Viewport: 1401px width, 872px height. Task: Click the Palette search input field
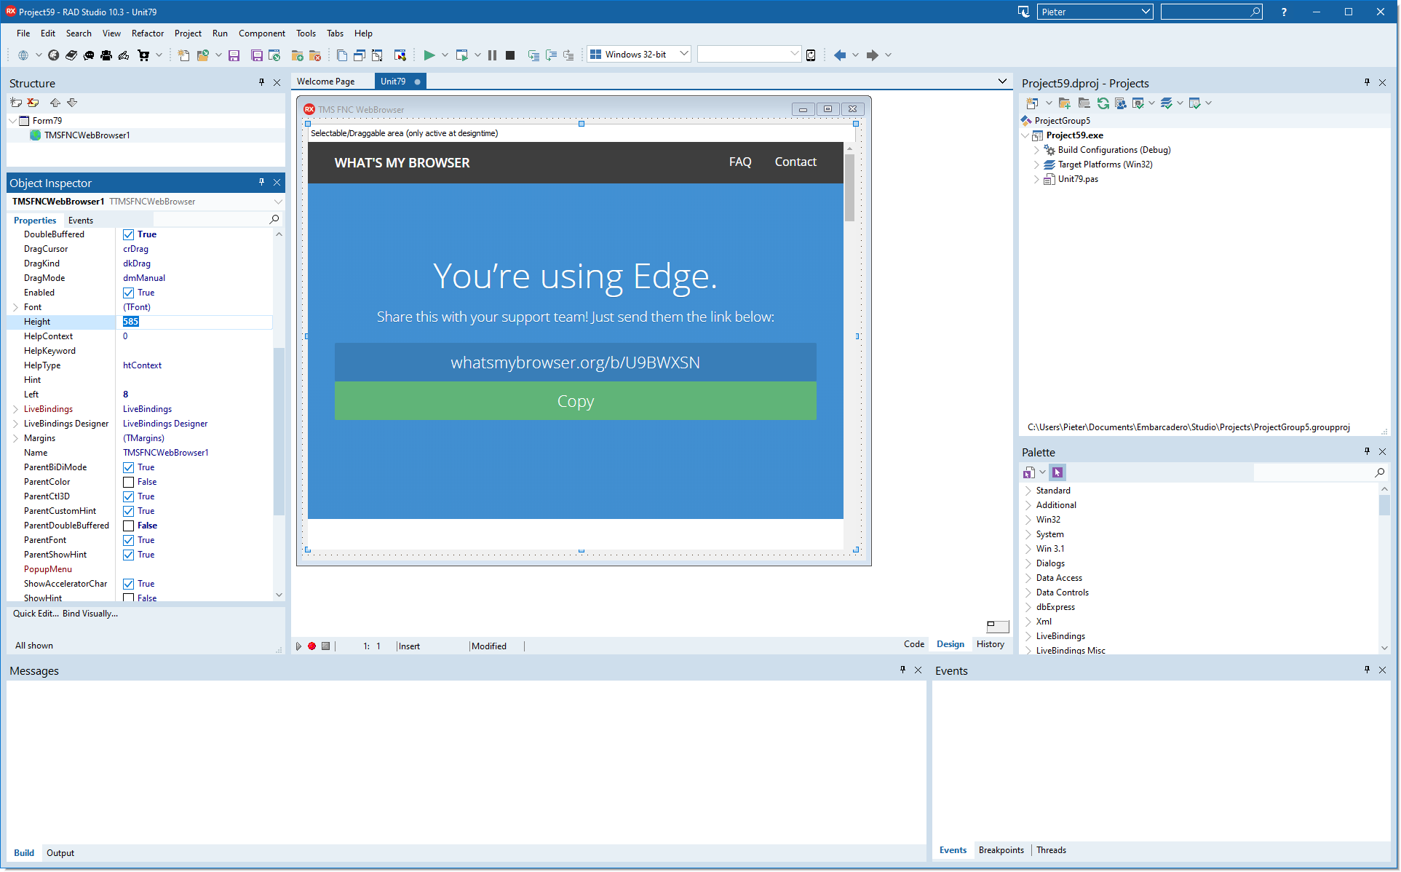(1314, 472)
